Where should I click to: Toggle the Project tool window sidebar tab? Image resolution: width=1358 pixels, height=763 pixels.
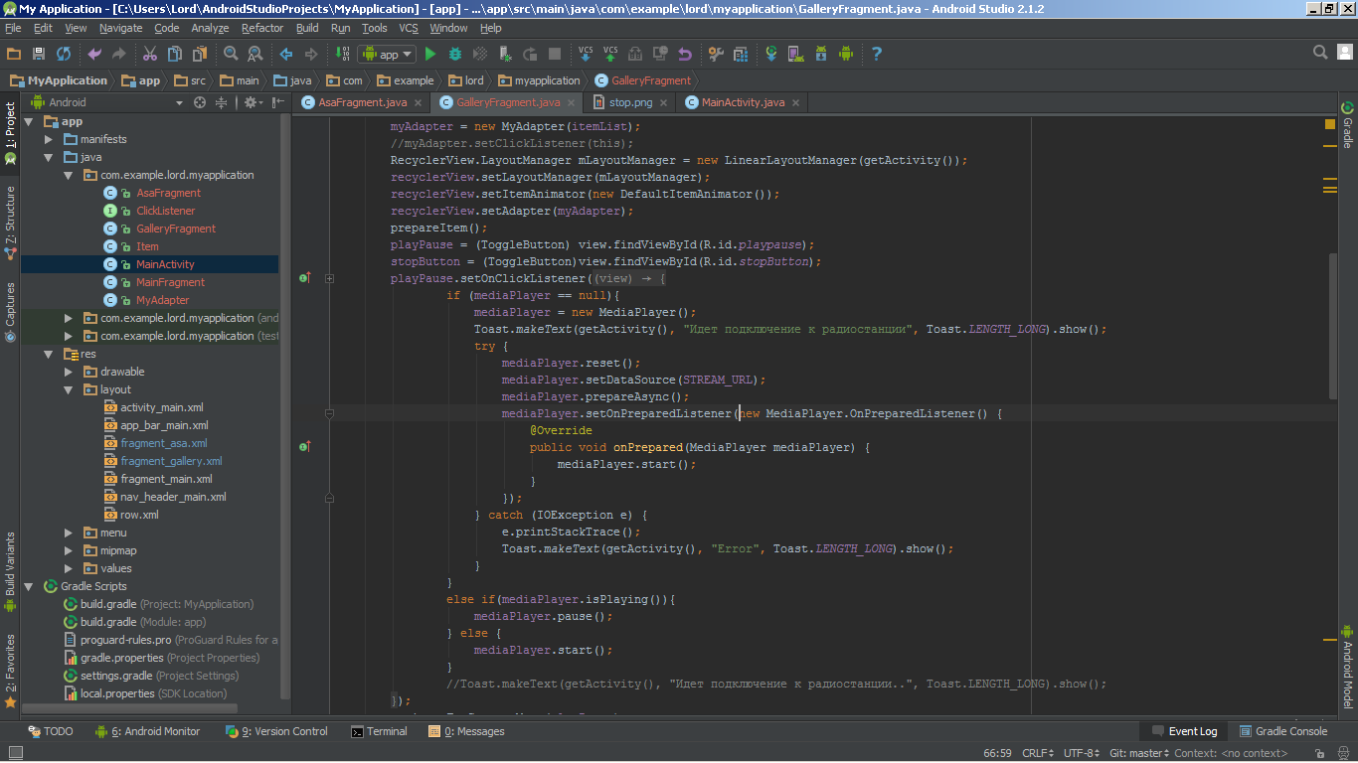10,132
